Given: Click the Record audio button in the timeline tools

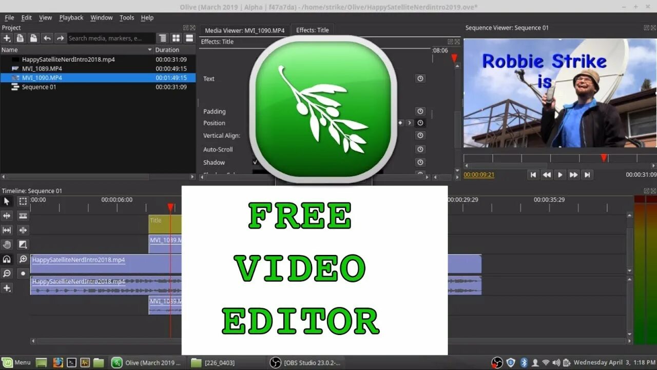Looking at the screenshot, I should (23, 273).
